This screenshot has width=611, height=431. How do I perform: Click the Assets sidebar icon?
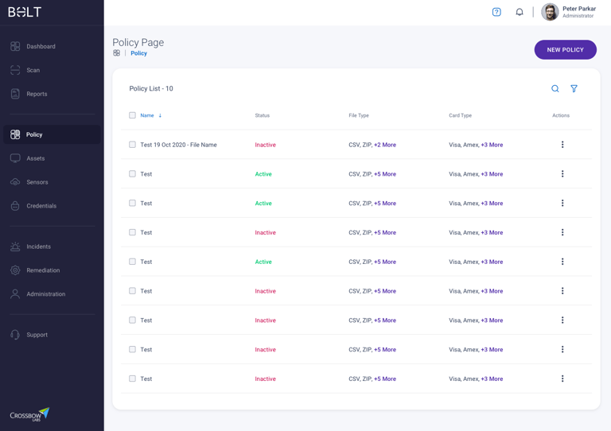[15, 158]
